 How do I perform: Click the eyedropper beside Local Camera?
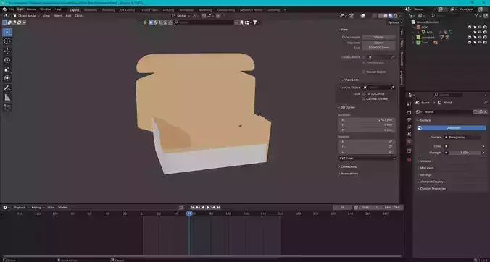click(x=393, y=57)
